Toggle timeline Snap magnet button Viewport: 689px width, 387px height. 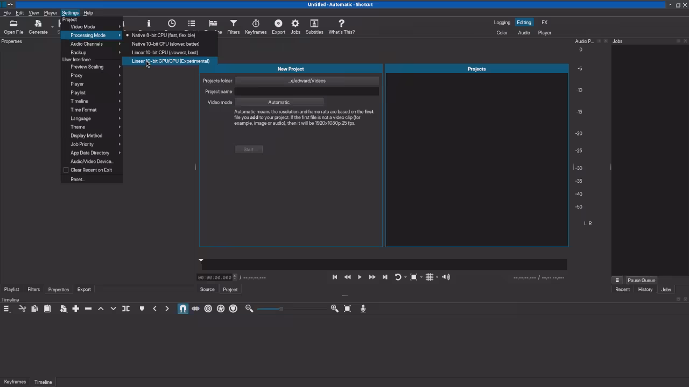coord(183,309)
